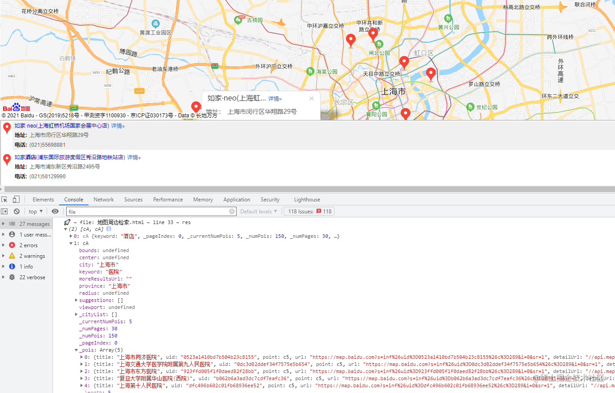This screenshot has width=615, height=393.
Task: Click the keyword: "医院" property
Action: (100, 272)
